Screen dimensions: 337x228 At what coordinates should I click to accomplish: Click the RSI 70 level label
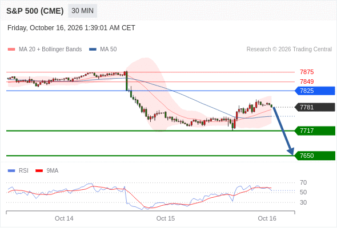pos(303,183)
